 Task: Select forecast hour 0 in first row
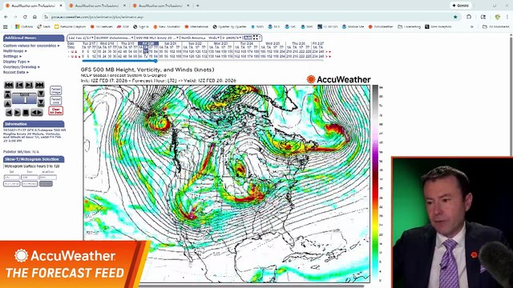83,51
